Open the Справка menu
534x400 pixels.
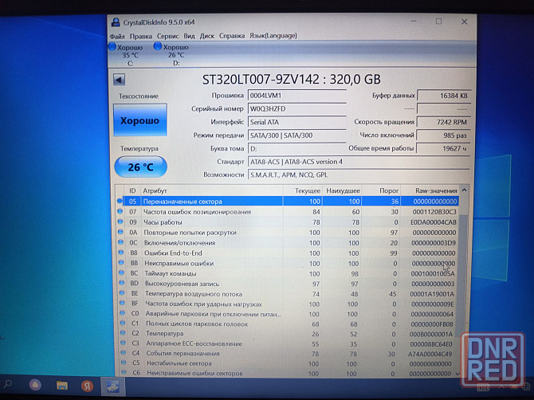tap(232, 36)
